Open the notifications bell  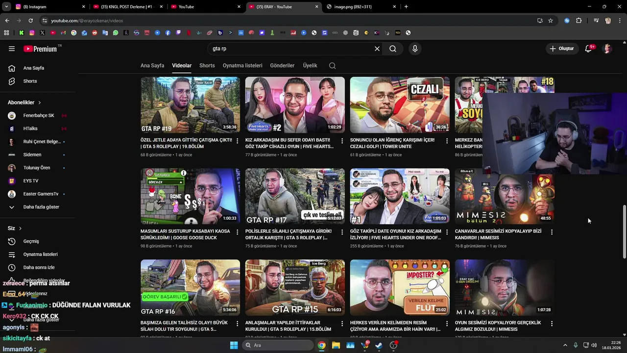point(589,49)
